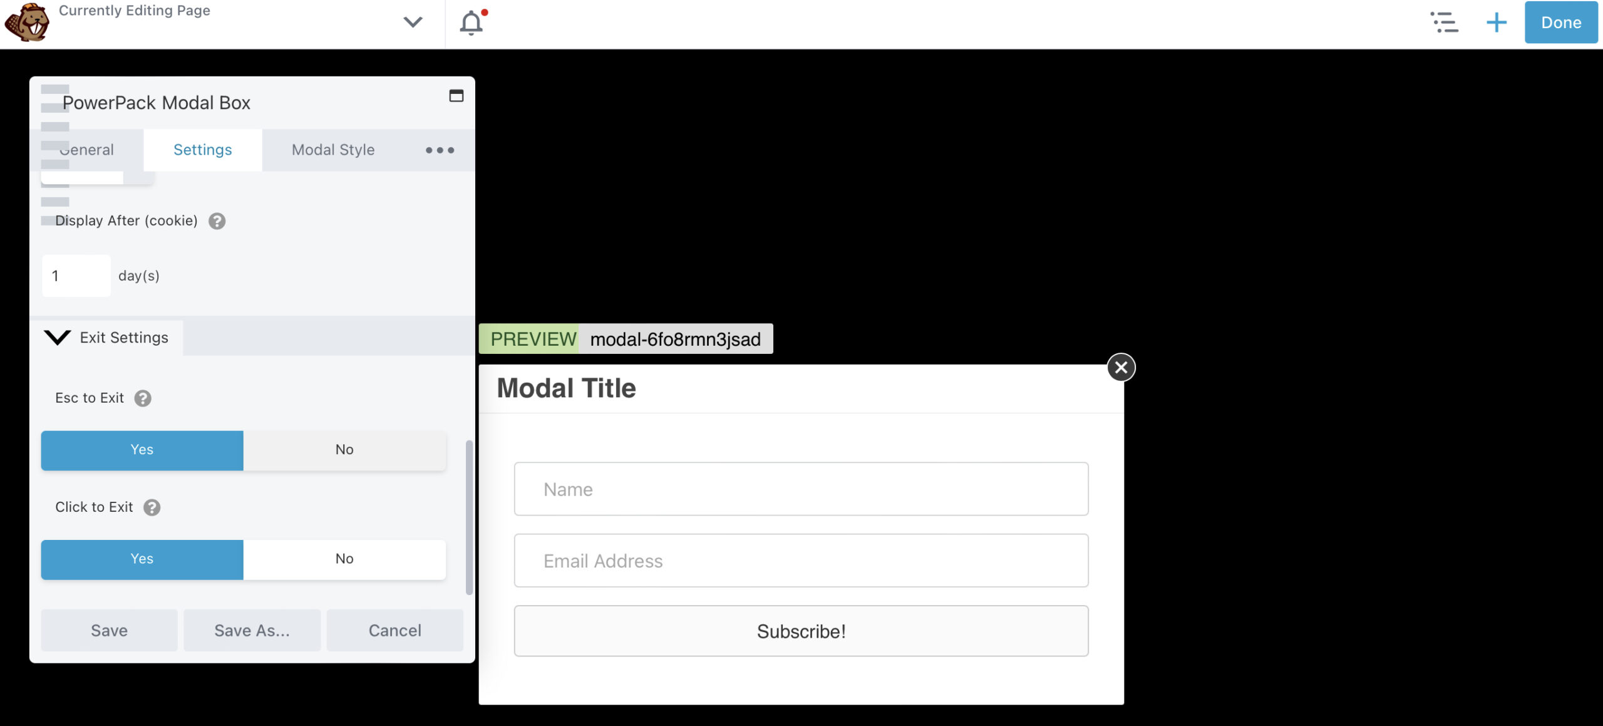This screenshot has width=1603, height=726.
Task: Click the Name input field in modal
Action: (x=800, y=488)
